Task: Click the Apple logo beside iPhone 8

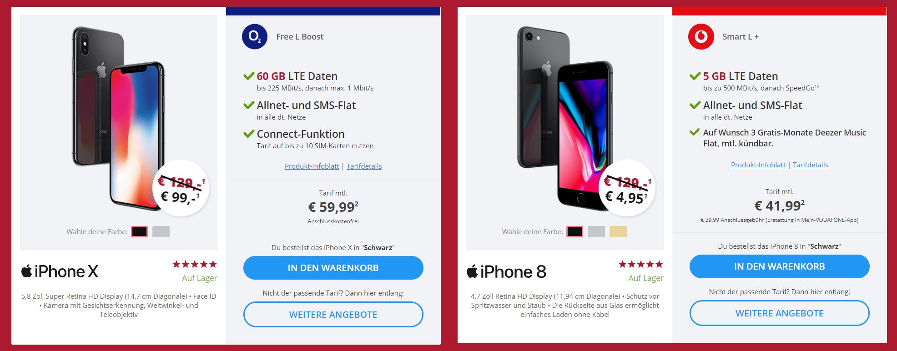Action: pyautogui.click(x=472, y=271)
